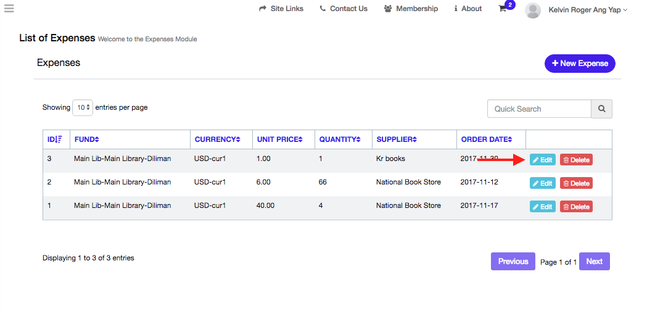Sort table by Fund column

pyautogui.click(x=86, y=139)
